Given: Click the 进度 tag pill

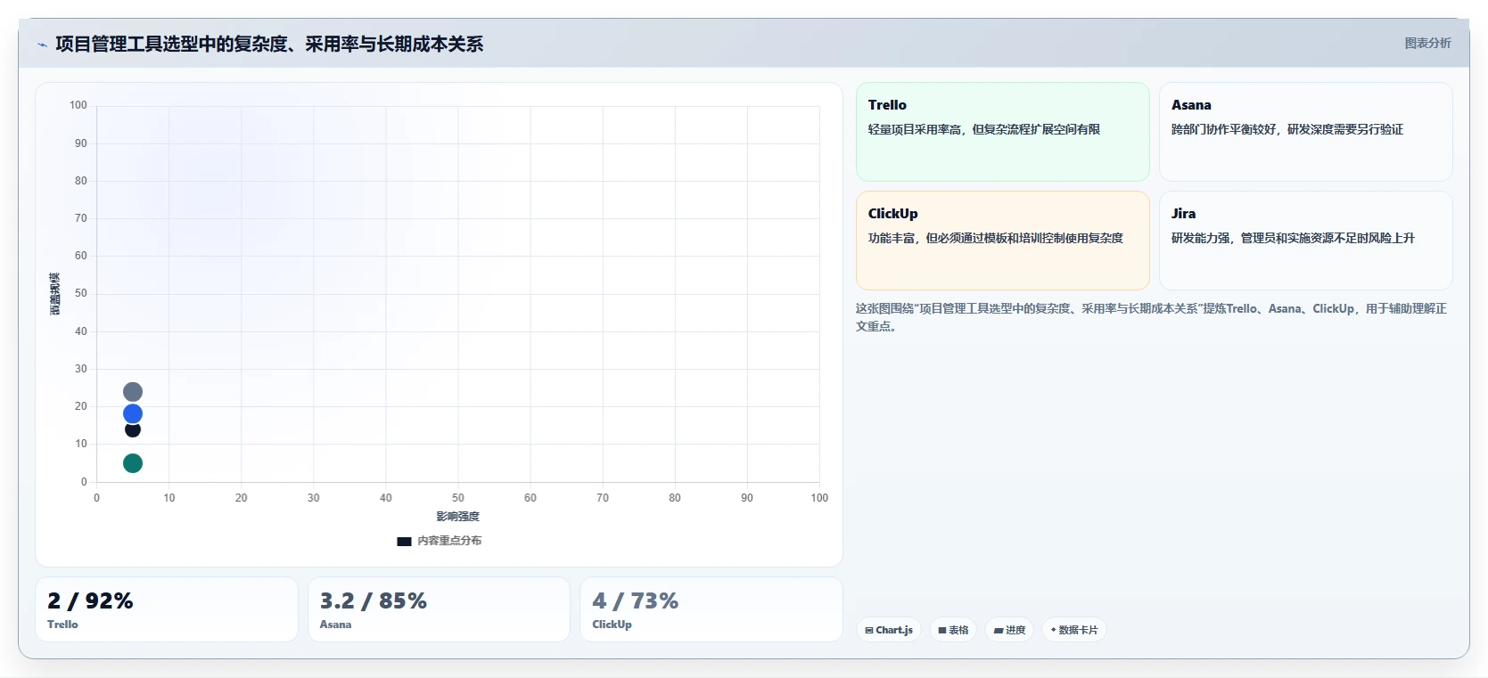Looking at the screenshot, I should click(1009, 630).
